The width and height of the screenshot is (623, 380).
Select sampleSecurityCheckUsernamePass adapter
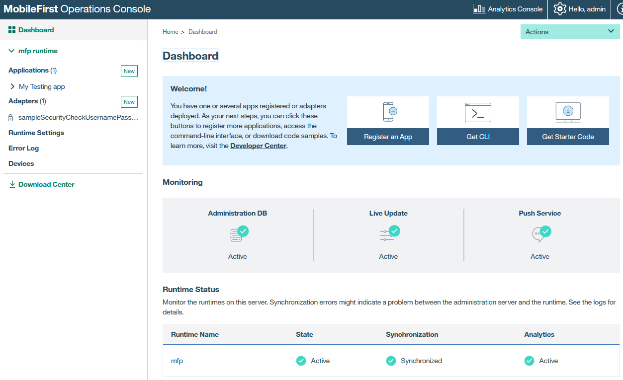tap(78, 118)
